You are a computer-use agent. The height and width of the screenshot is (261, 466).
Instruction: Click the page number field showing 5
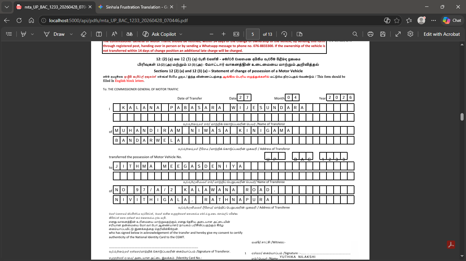pos(253,34)
